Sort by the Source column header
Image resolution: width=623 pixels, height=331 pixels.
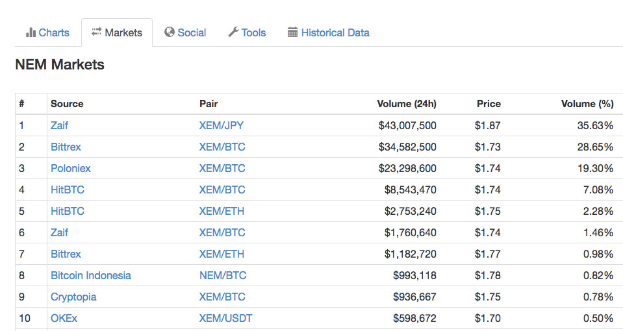pos(67,104)
